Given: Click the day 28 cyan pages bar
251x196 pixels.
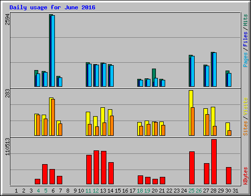Looking at the screenshot, I should pyautogui.click(x=215, y=70).
